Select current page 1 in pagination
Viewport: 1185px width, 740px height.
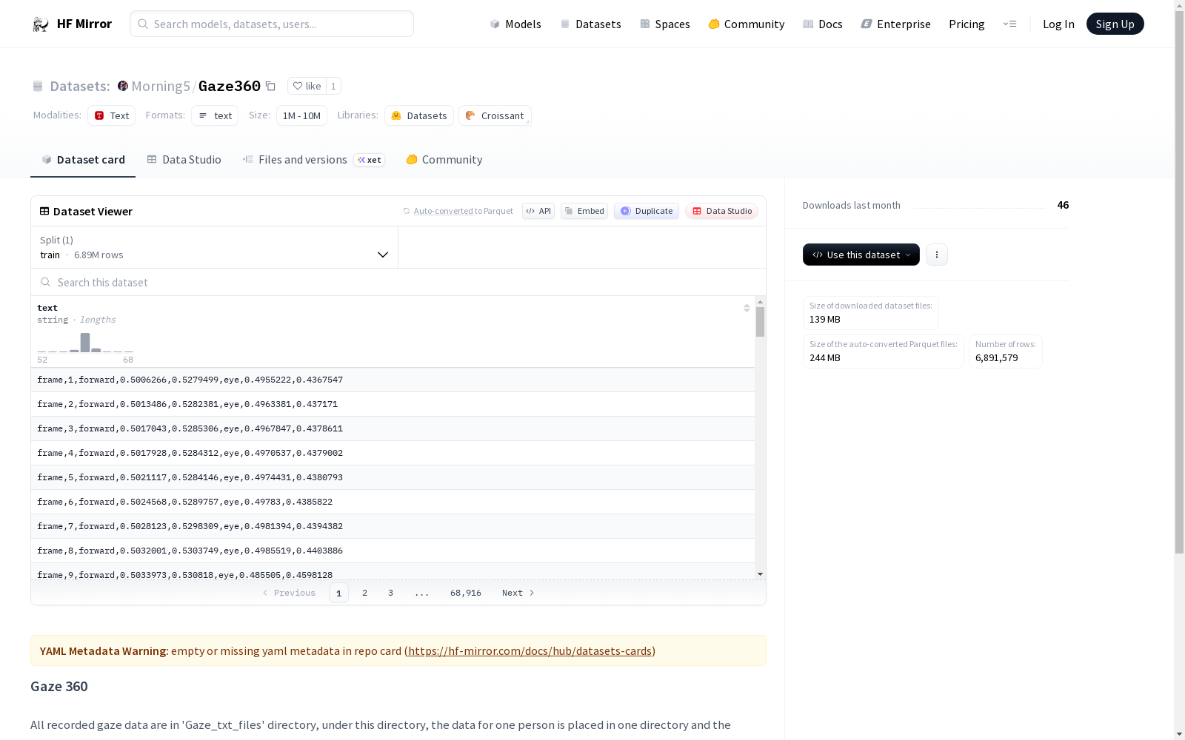pos(338,593)
